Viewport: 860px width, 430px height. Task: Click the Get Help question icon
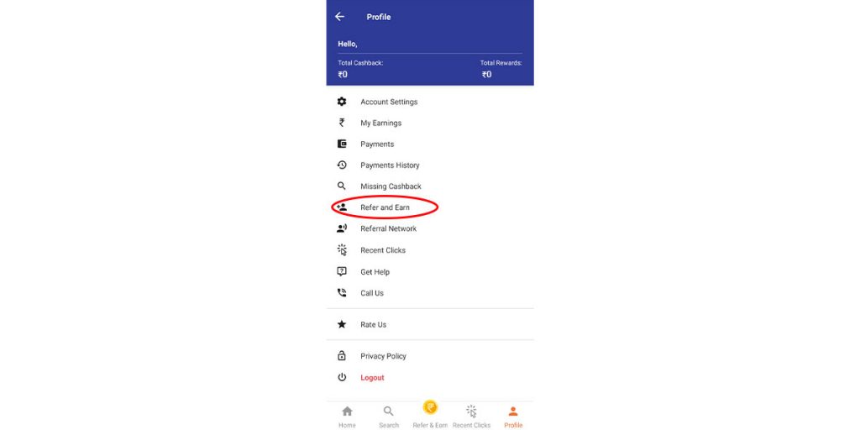pyautogui.click(x=342, y=272)
